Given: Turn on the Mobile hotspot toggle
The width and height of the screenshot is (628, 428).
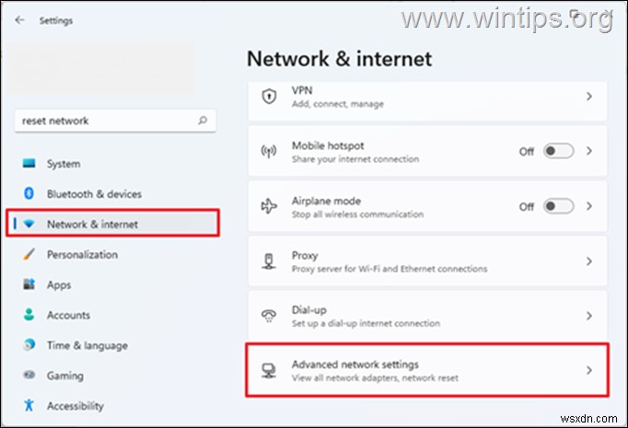Looking at the screenshot, I should click(559, 151).
